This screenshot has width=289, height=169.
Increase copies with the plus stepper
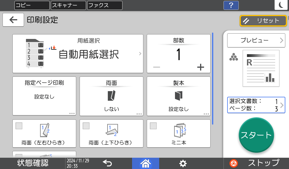click(x=201, y=67)
